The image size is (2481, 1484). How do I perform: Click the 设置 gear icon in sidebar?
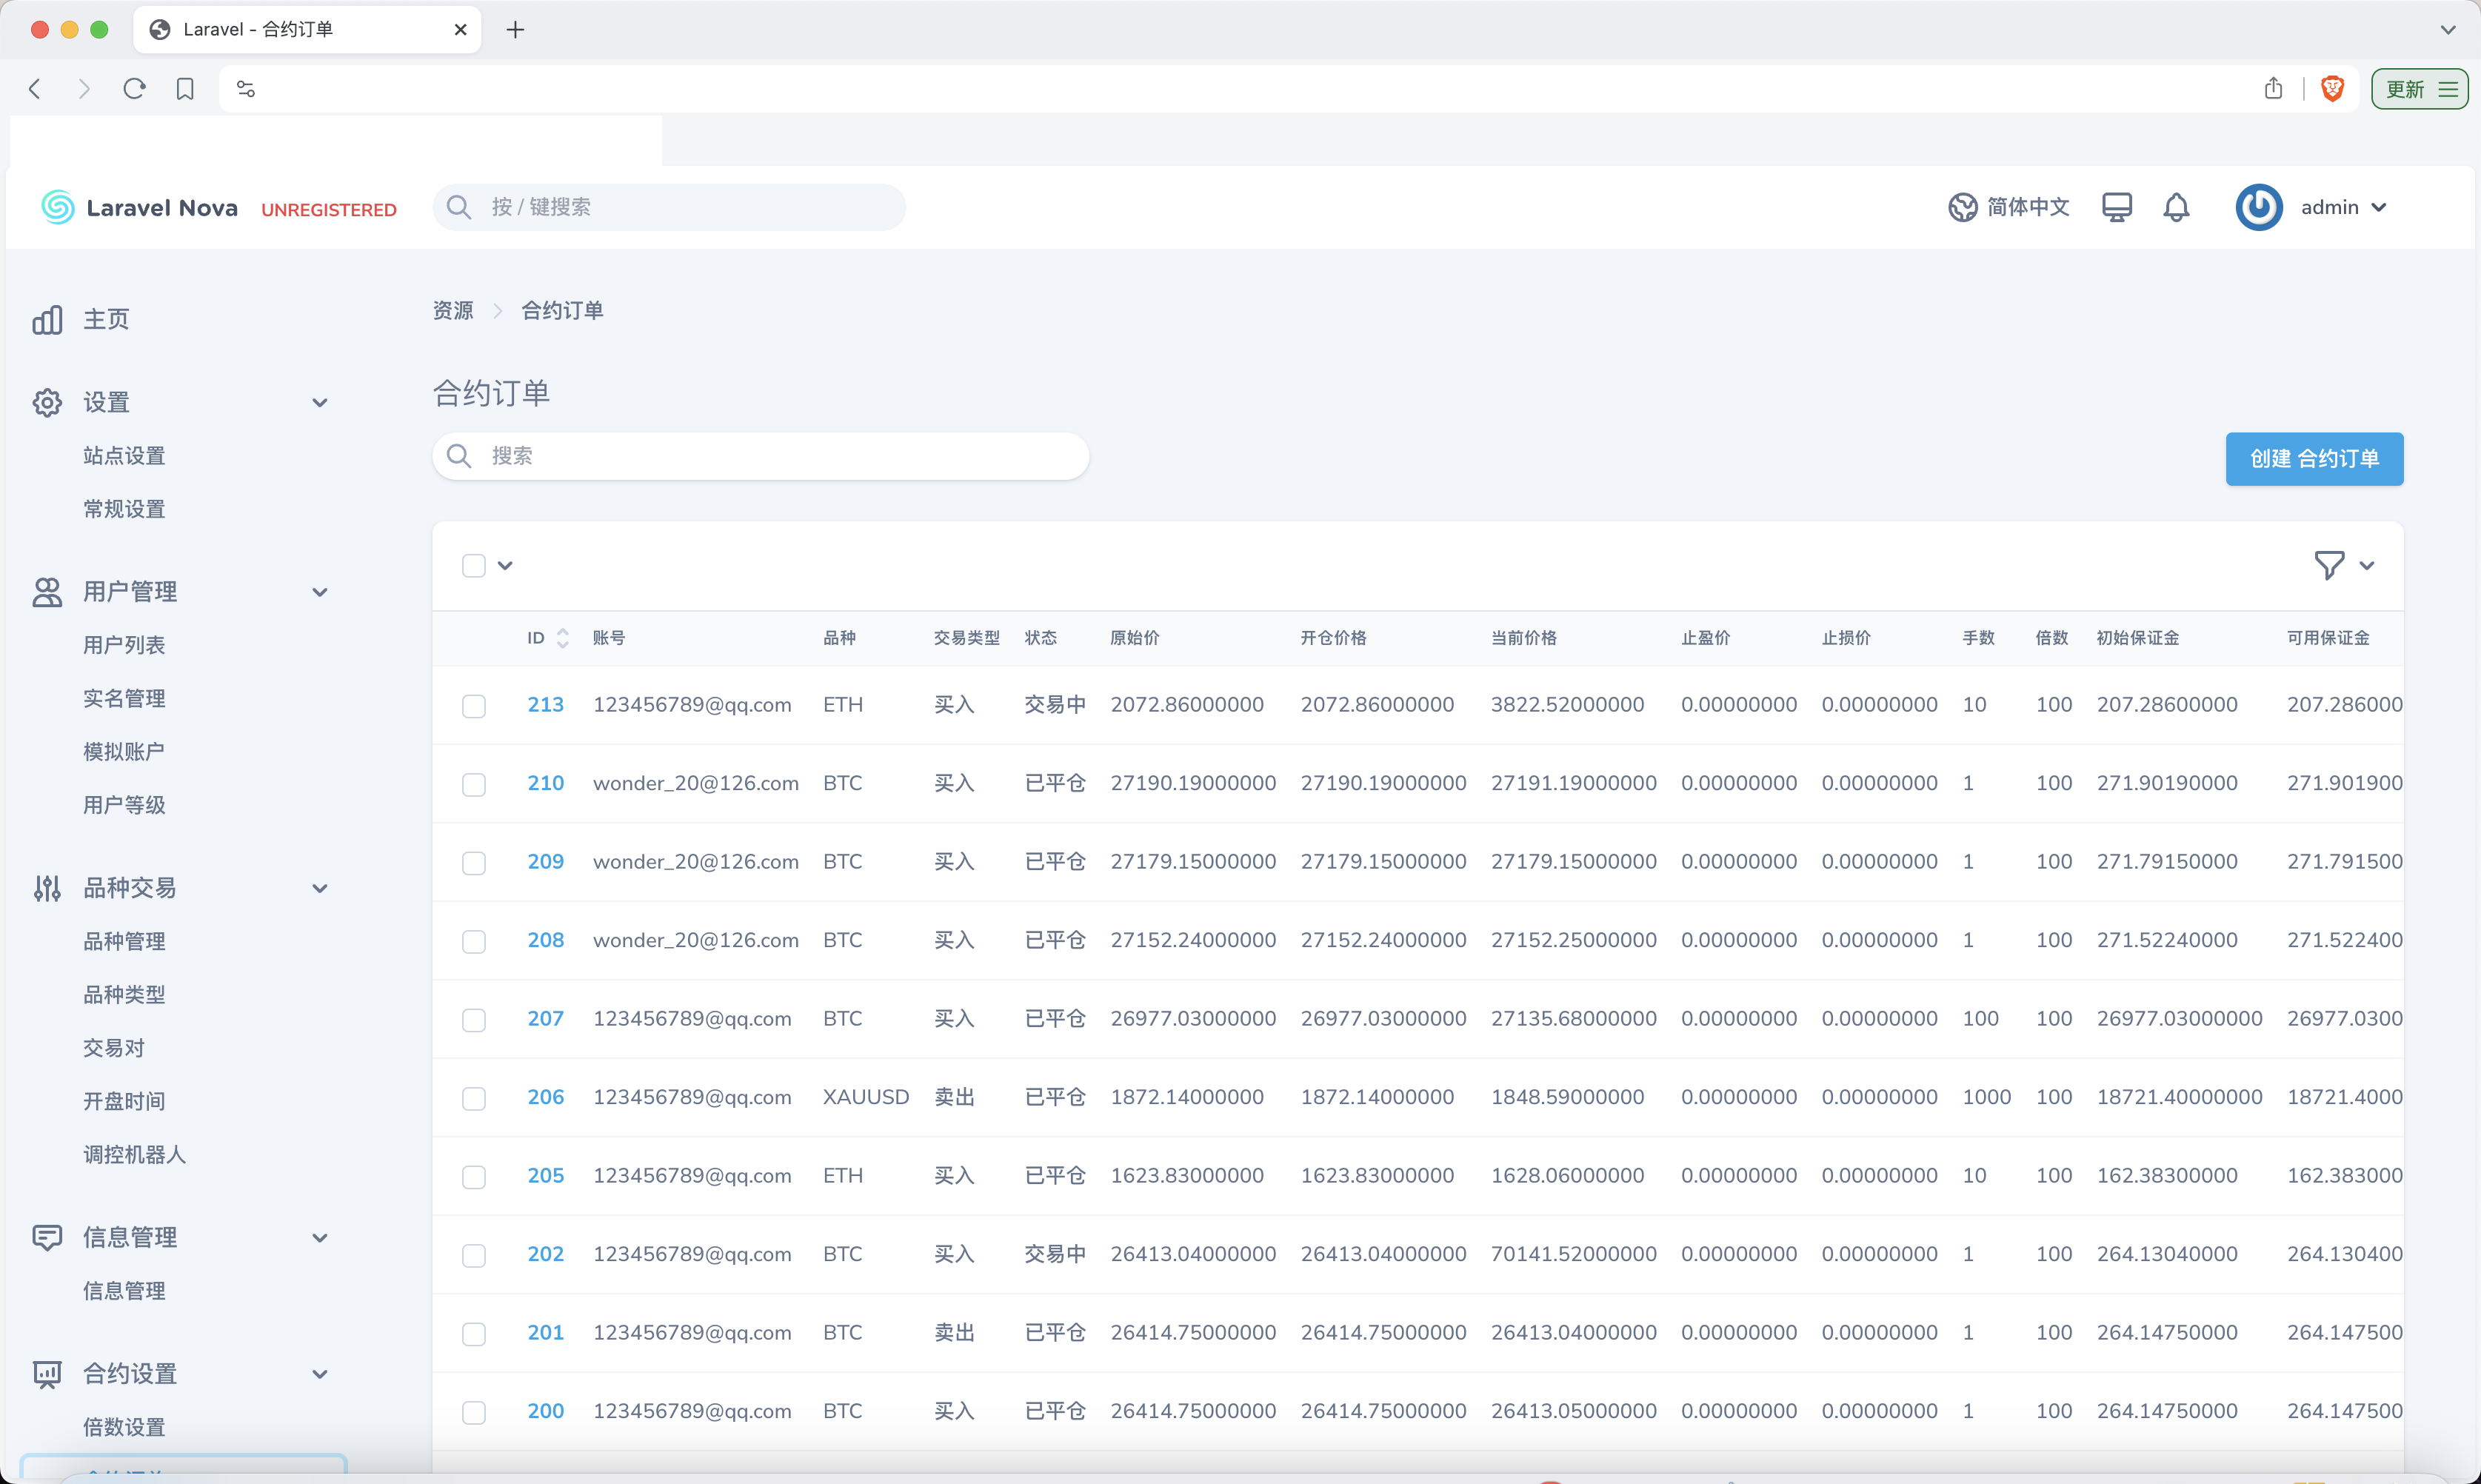point(47,402)
